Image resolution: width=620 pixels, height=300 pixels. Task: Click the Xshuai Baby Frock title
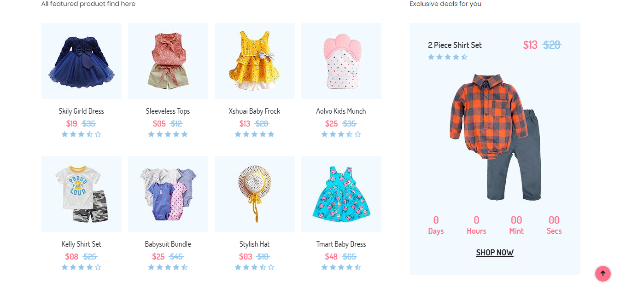pyautogui.click(x=255, y=111)
